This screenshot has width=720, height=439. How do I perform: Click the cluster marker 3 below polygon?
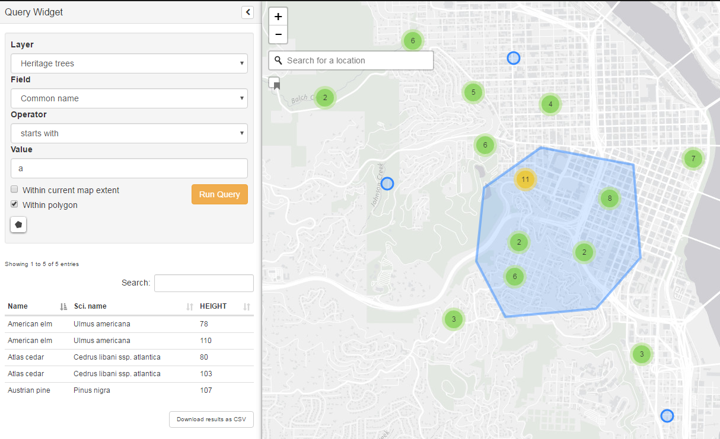click(454, 319)
